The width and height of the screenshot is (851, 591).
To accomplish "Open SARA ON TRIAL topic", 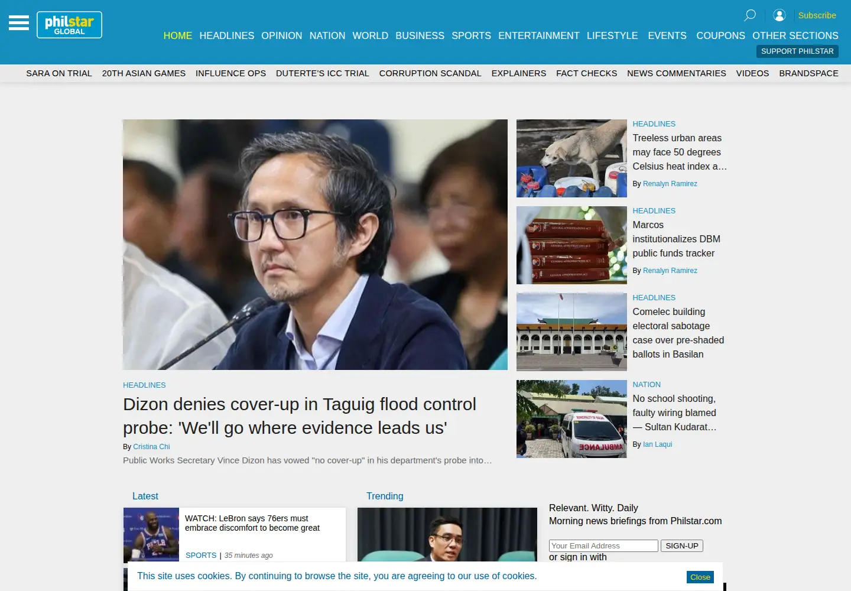I will coord(59,73).
